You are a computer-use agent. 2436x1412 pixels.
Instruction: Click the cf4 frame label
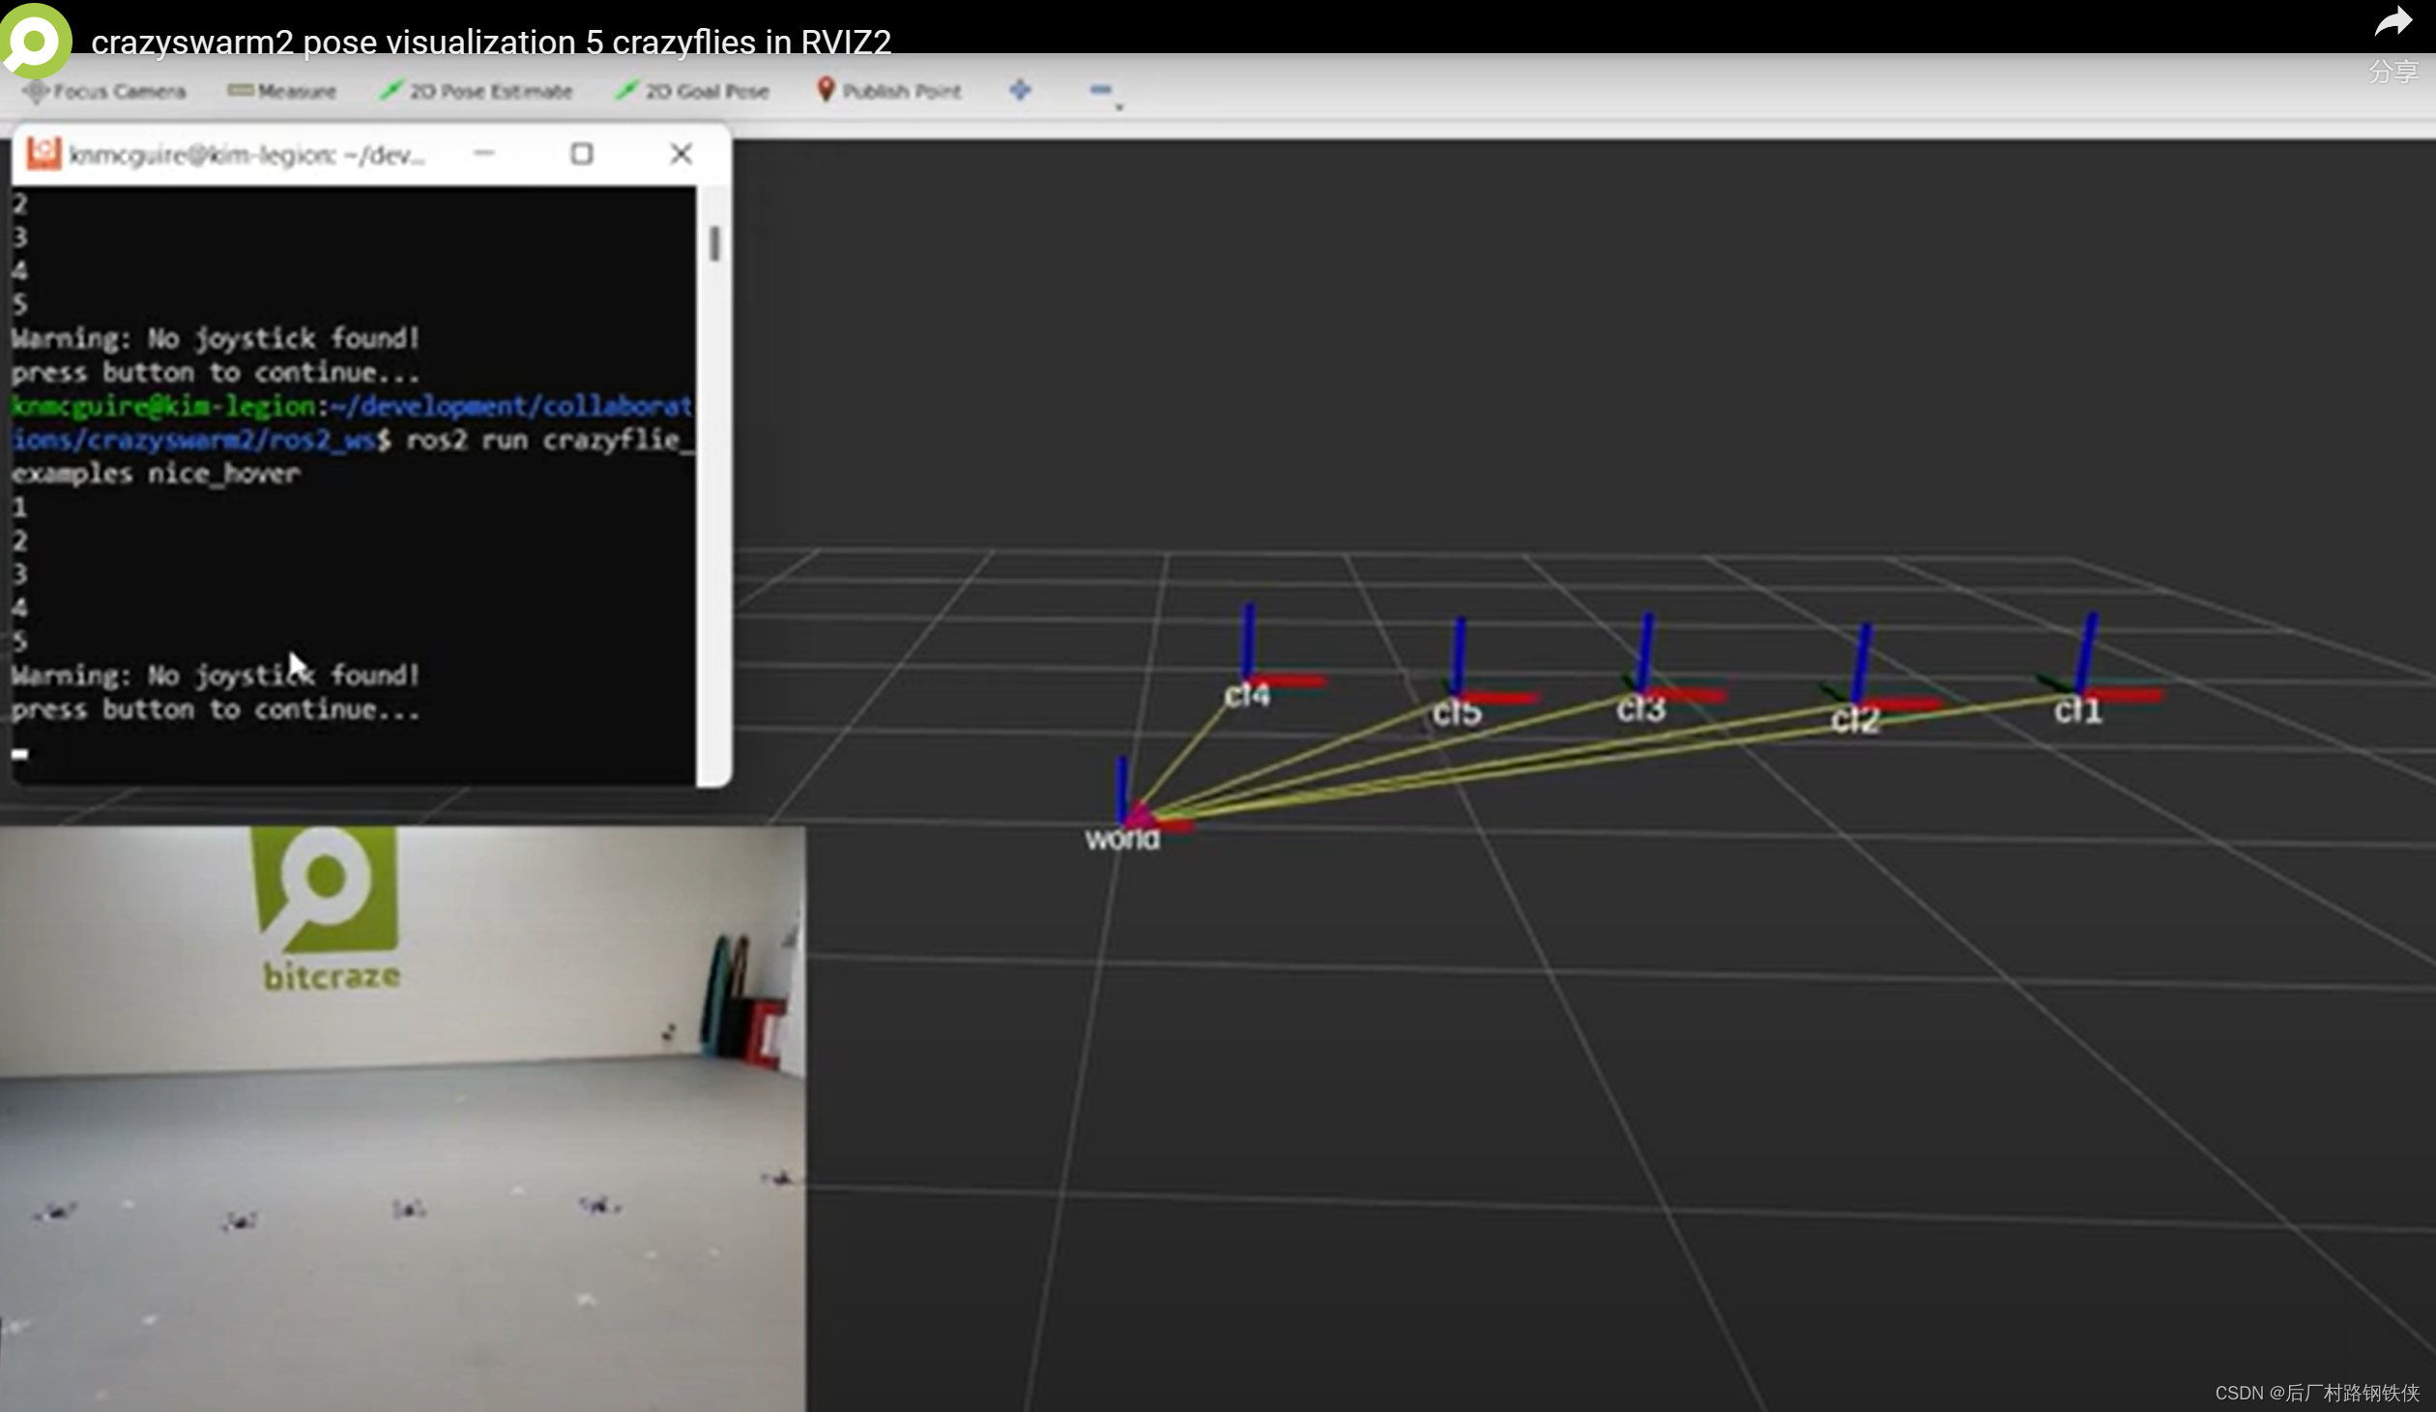[x=1246, y=695]
